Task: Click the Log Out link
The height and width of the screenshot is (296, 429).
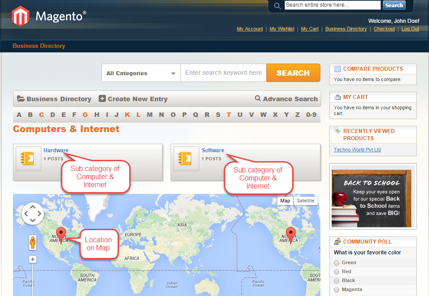Action: [x=410, y=29]
